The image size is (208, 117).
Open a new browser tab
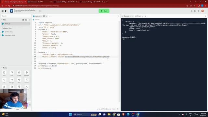[x=107, y=2]
